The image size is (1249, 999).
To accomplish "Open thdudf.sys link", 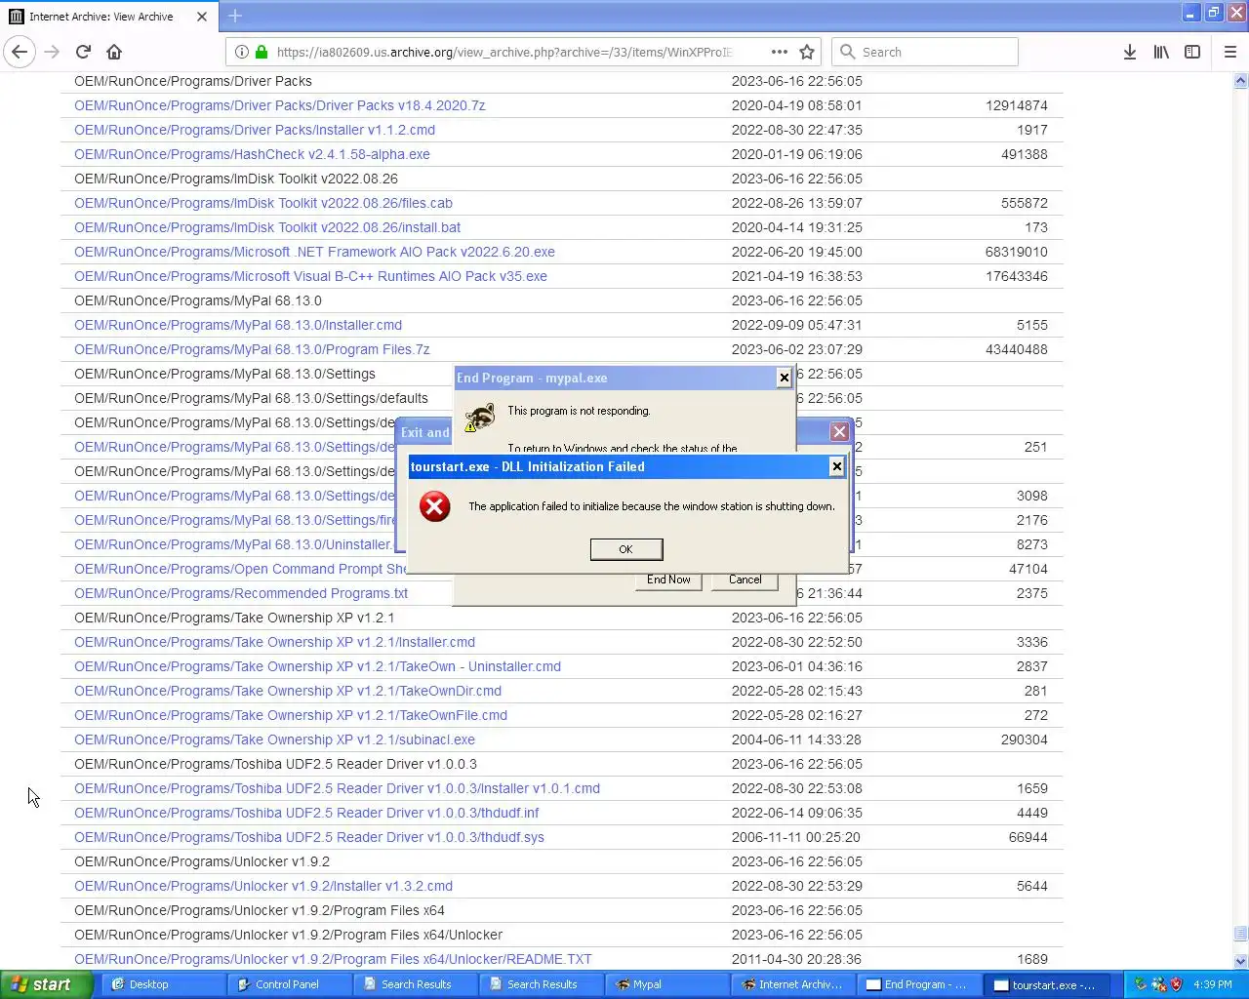I will [309, 837].
